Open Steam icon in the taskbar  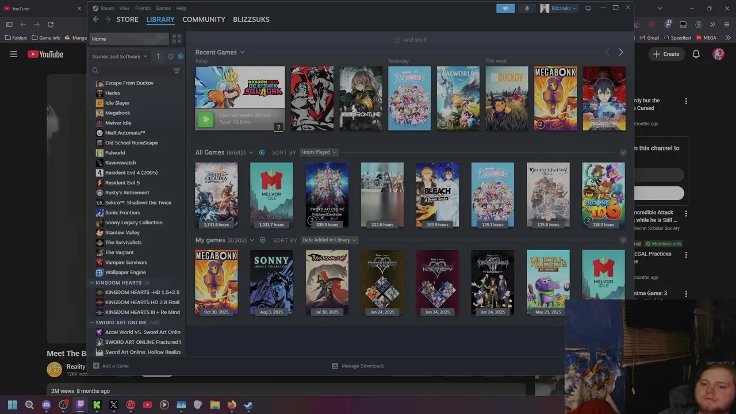tap(248, 405)
